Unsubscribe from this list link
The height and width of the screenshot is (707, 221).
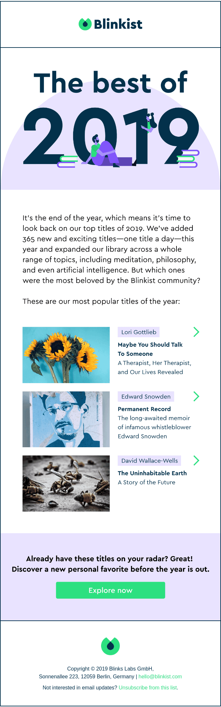tap(148, 687)
